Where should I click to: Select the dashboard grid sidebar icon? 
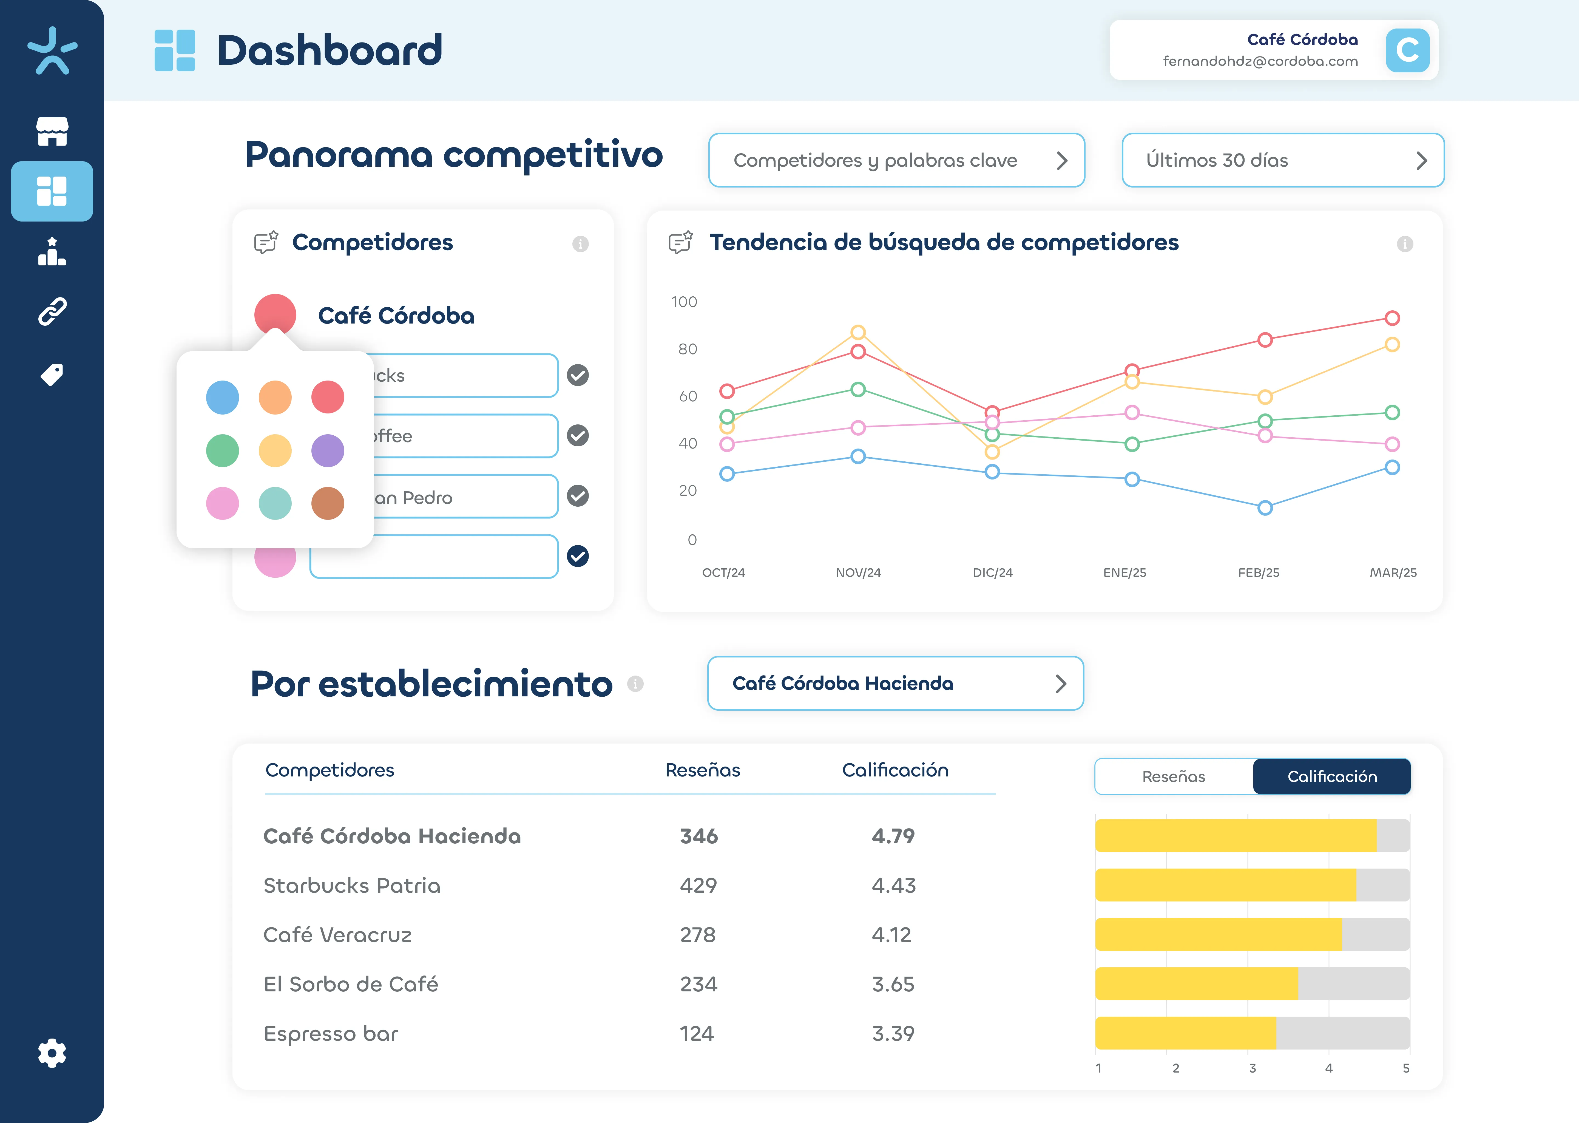click(x=52, y=192)
